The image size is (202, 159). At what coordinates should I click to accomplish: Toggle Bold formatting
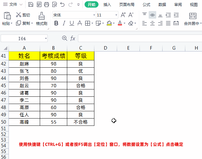point(56,23)
